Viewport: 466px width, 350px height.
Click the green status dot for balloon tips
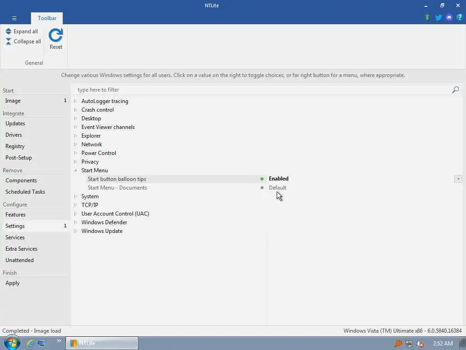[262, 179]
